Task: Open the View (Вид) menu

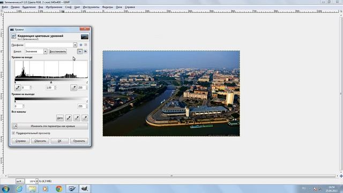Action: (x=41, y=7)
